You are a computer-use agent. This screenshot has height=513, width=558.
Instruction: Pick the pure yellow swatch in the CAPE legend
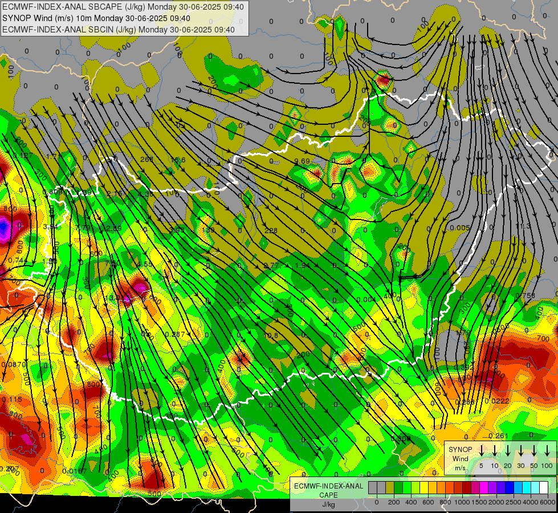(x=424, y=487)
